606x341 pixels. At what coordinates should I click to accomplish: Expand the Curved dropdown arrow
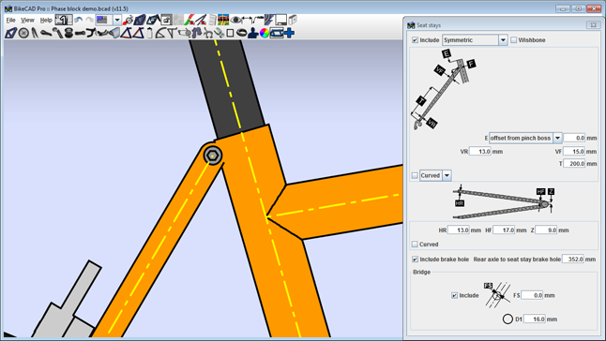tap(447, 175)
